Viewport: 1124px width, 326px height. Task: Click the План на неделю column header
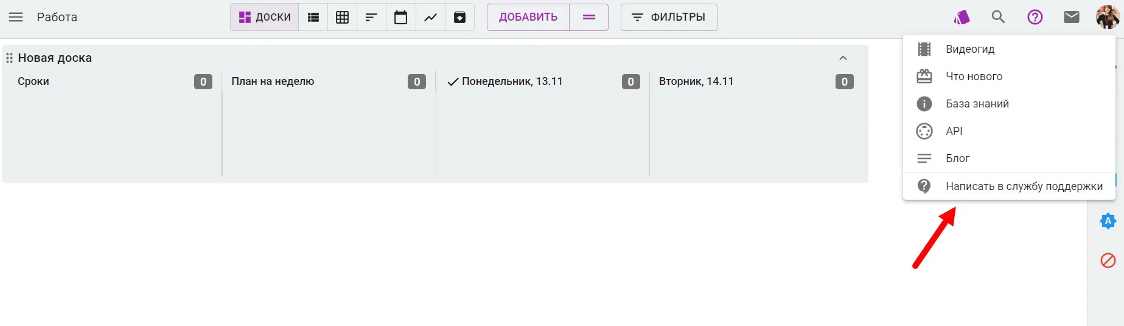[x=273, y=81]
